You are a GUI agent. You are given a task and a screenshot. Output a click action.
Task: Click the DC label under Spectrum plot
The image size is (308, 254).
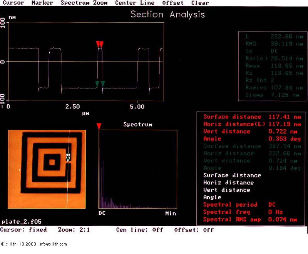[x=102, y=213]
